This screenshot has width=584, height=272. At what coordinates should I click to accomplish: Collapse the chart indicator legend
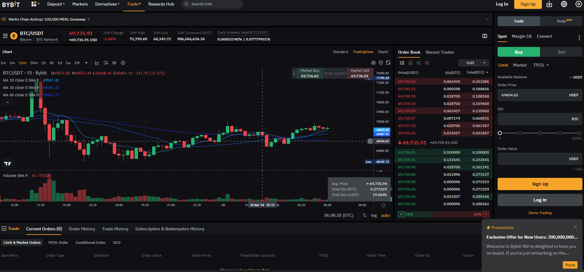coord(7,102)
